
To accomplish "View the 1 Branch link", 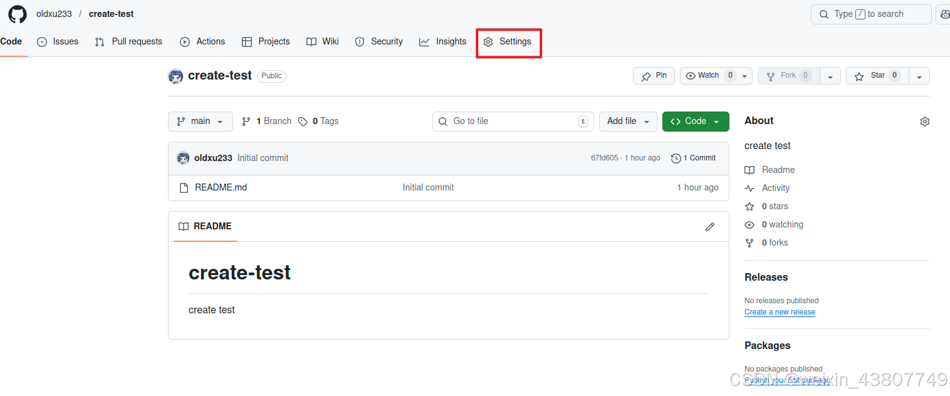I will [x=266, y=122].
